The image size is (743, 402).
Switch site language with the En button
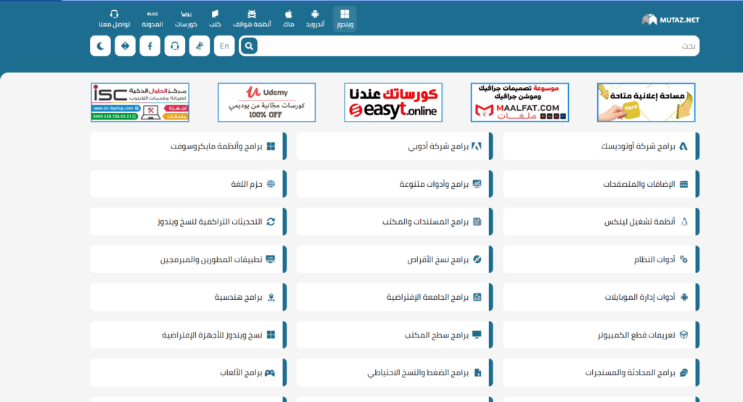[x=224, y=46]
